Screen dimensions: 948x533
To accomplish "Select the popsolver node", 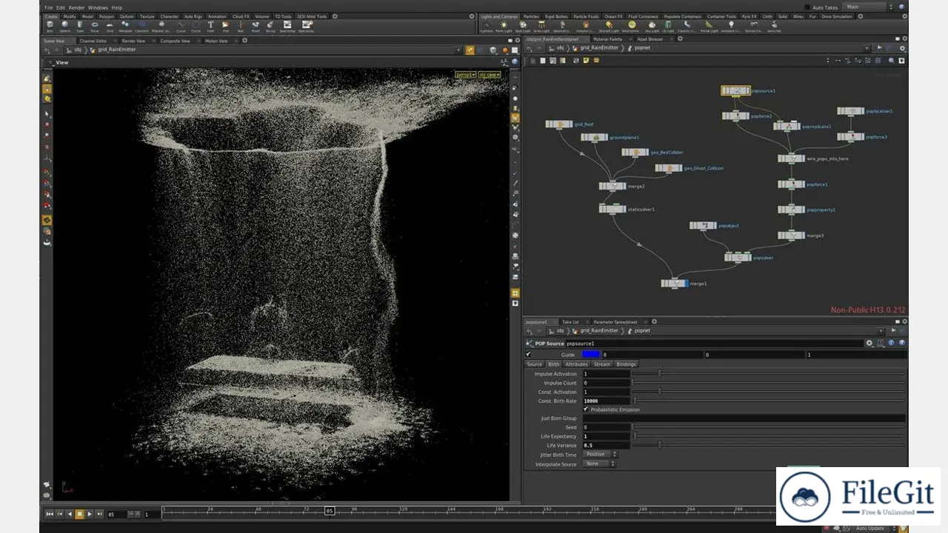I will [x=738, y=257].
